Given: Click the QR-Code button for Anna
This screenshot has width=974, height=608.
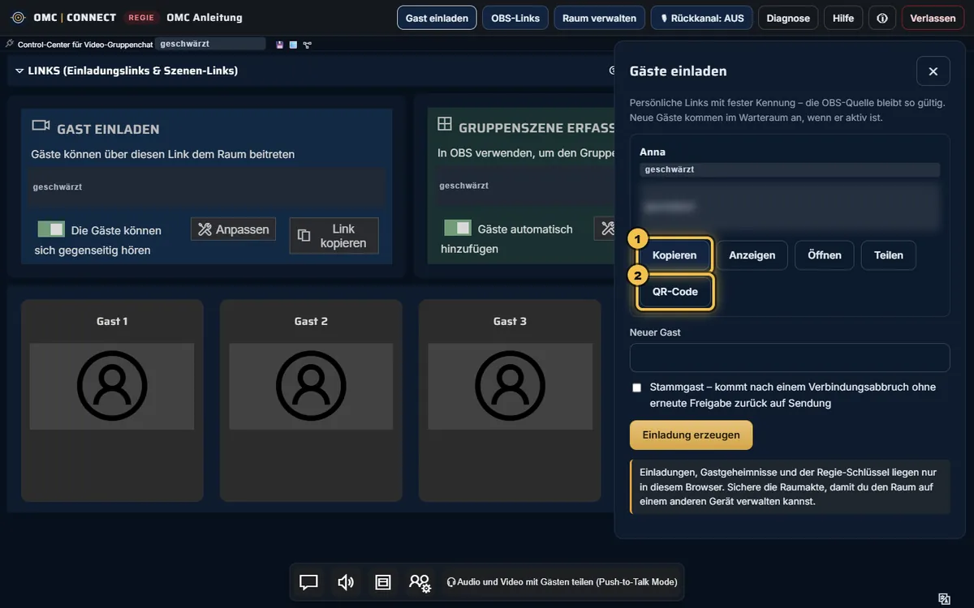Looking at the screenshot, I should 675,292.
